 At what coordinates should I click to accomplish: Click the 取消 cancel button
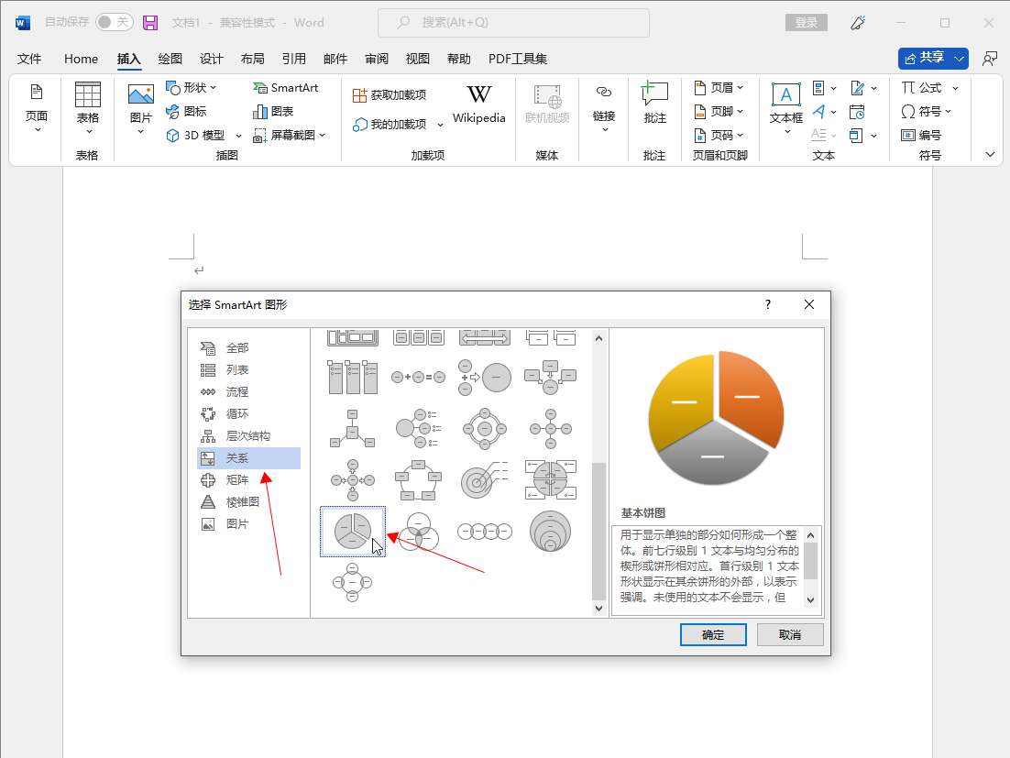pyautogui.click(x=790, y=634)
